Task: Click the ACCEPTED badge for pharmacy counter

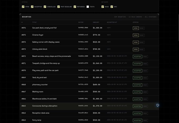Action: [x=137, y=85]
